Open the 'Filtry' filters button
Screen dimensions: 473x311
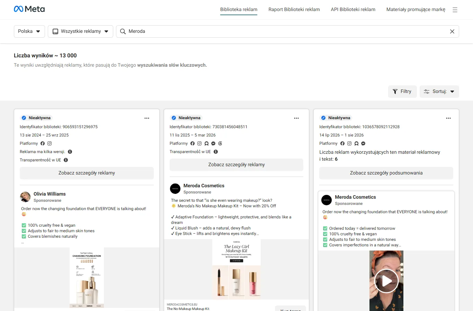coord(402,92)
